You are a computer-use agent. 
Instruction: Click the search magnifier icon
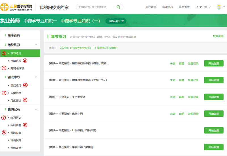tap(118, 7)
